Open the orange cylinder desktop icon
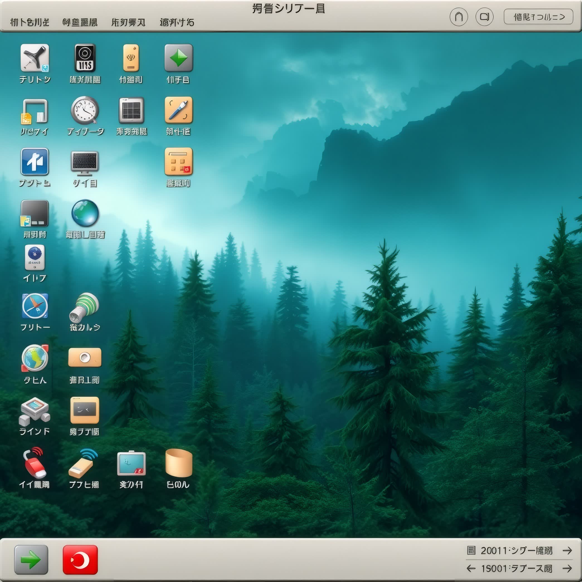Image resolution: width=582 pixels, height=582 pixels. [x=179, y=463]
